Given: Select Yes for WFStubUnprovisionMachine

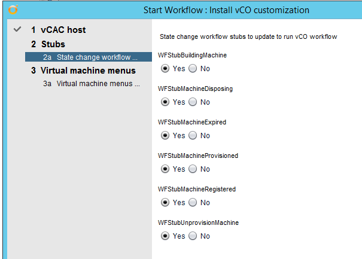Looking at the screenshot, I should tap(165, 236).
